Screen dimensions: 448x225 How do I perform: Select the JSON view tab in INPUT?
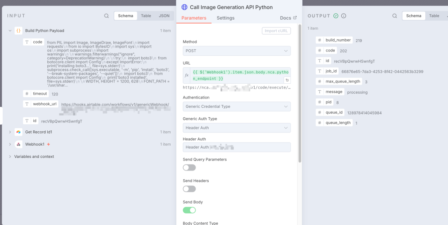(164, 16)
